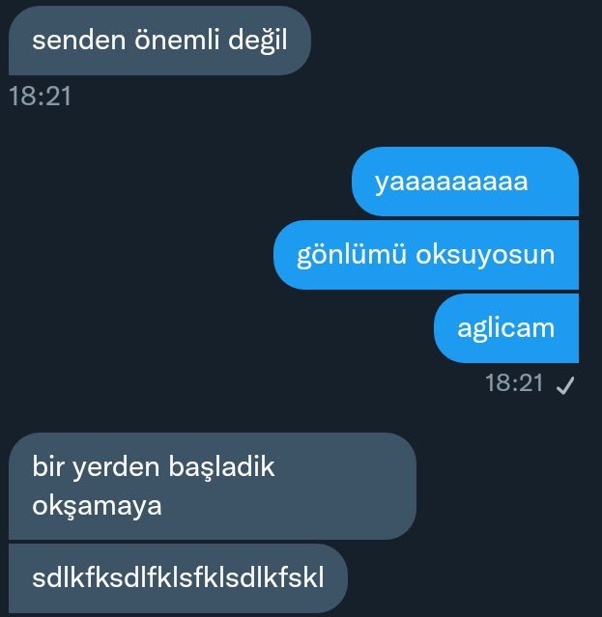Click the word 'senden' in first message
The height and width of the screenshot is (617, 602).
click(78, 41)
